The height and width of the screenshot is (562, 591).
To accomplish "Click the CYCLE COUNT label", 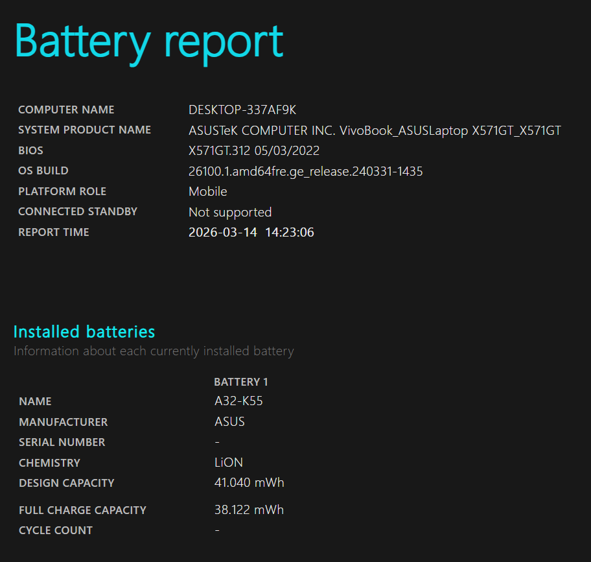I will [x=56, y=530].
